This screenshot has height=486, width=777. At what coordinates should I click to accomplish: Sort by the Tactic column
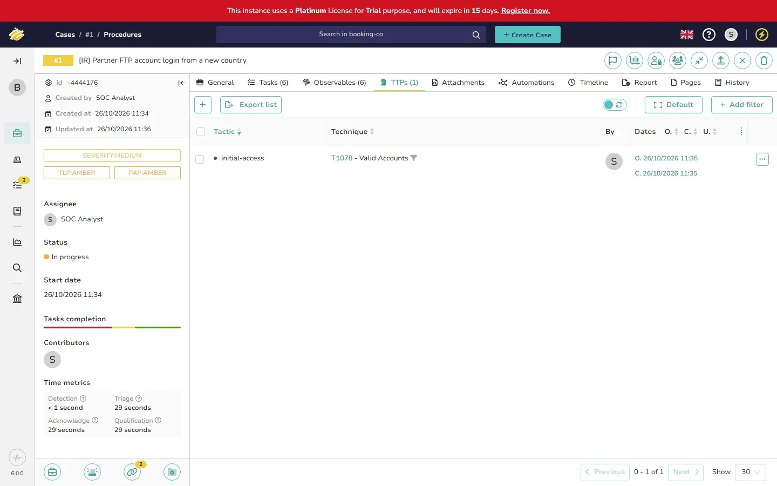click(x=228, y=132)
